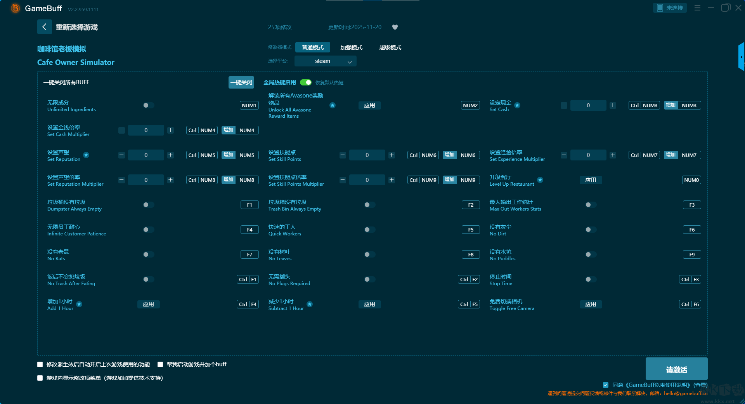This screenshot has width=745, height=404.
Task: Click the 请激活 activate button
Action: click(676, 369)
